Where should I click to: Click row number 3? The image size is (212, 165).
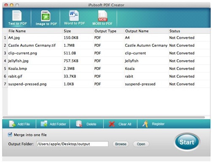pyautogui.click(x=5, y=53)
